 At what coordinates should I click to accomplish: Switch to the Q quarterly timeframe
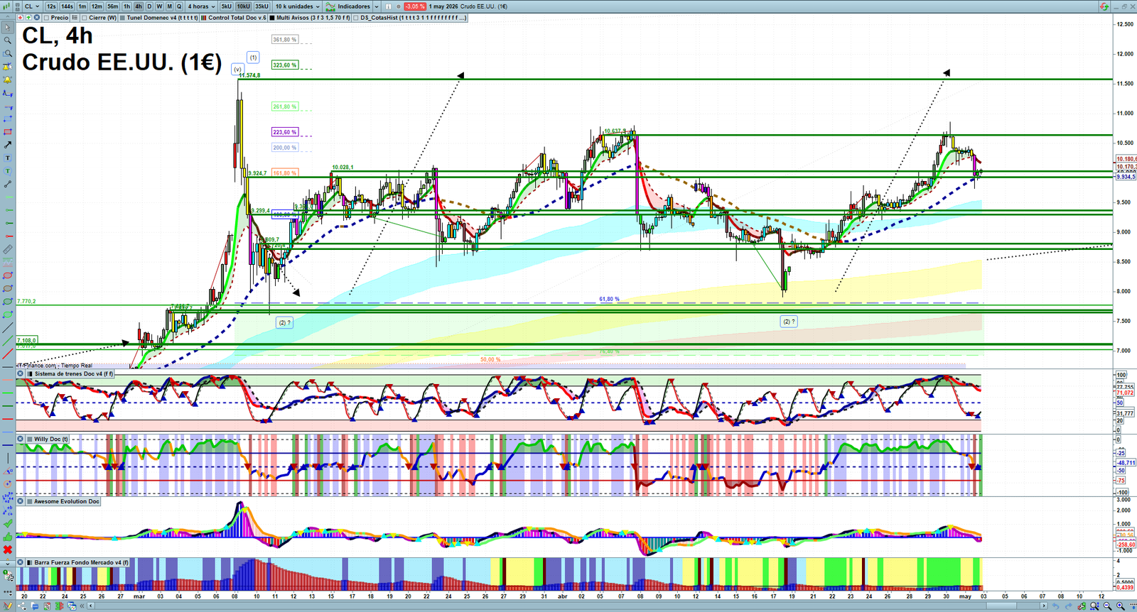tap(179, 6)
